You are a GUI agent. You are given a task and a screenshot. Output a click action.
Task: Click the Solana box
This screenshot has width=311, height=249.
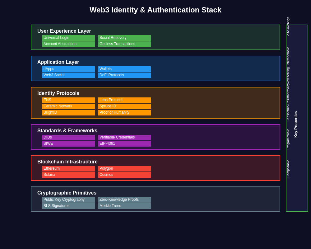68,175
